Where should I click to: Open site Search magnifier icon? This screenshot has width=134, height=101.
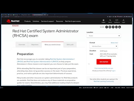pos(110,20)
